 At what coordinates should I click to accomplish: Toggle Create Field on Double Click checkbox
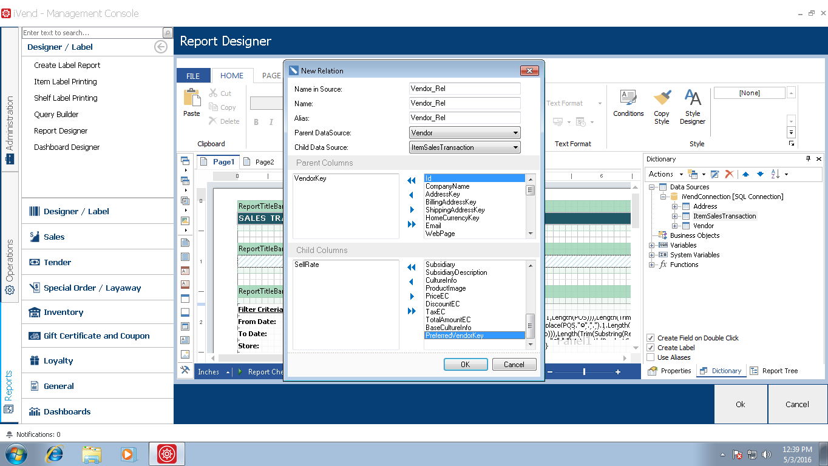coord(651,338)
